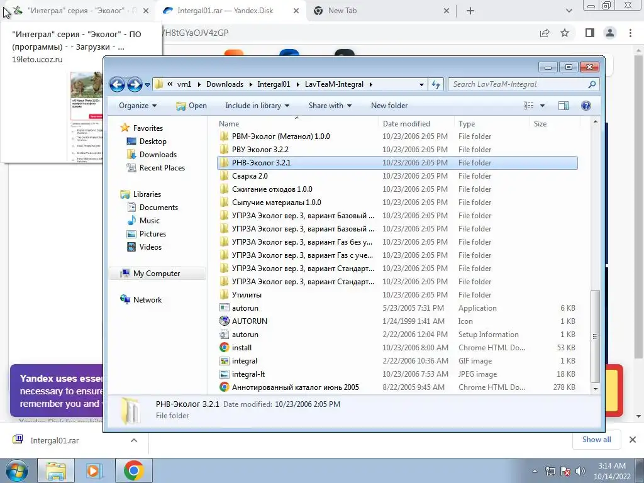Click vm1 in the address breadcrumb
Viewport: 644px width, 483px height.
pos(184,84)
